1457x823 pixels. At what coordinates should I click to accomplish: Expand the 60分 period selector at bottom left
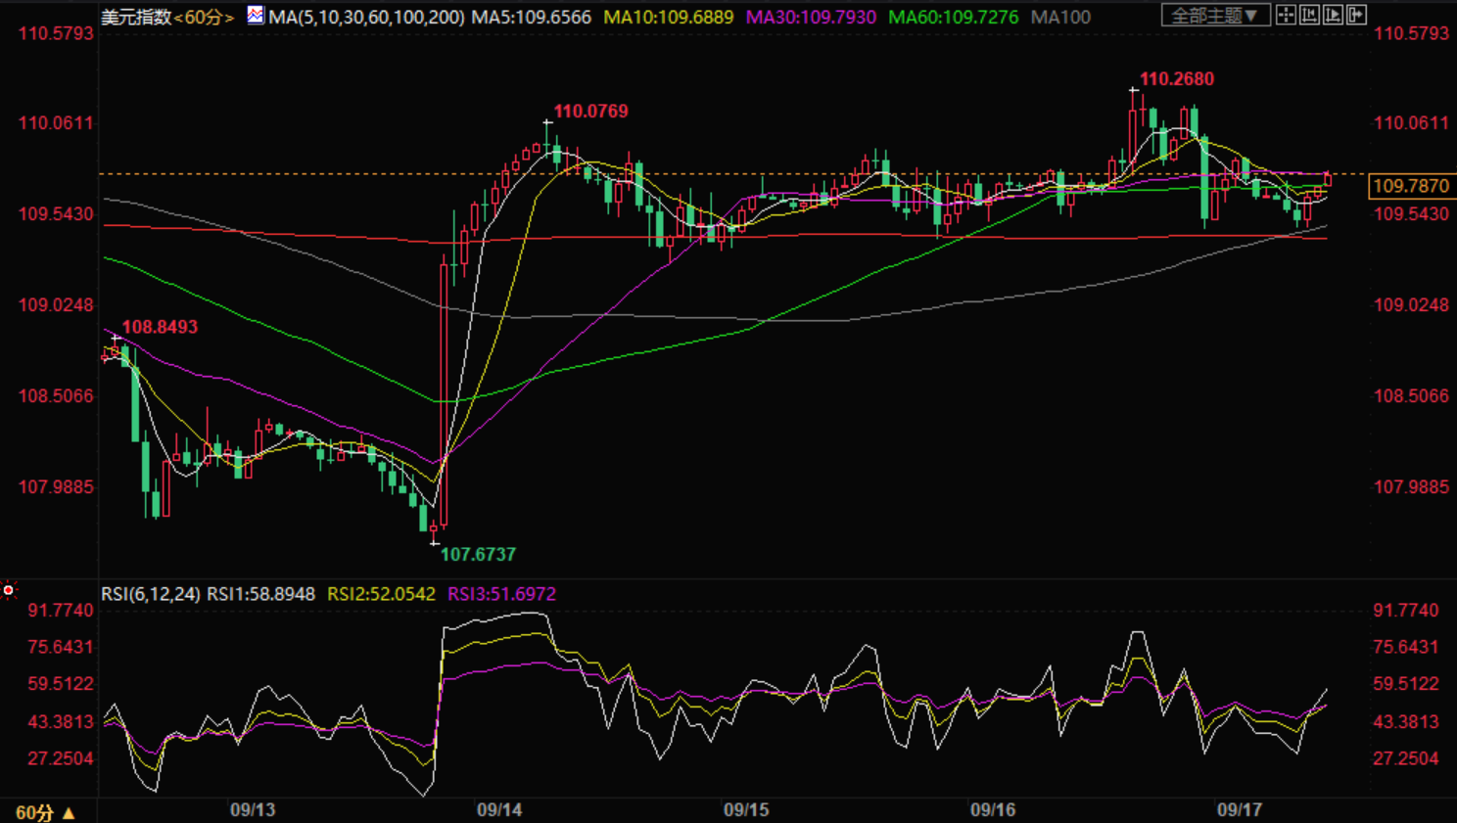point(45,812)
